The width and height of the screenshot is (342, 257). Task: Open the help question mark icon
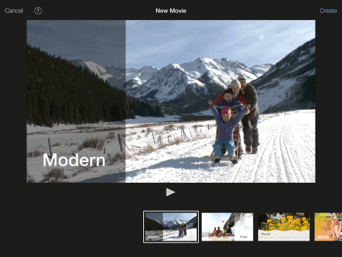coord(38,11)
